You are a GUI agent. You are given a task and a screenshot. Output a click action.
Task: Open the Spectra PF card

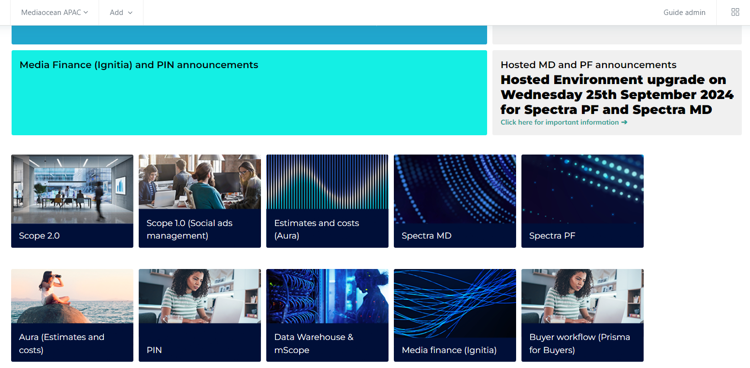point(582,201)
